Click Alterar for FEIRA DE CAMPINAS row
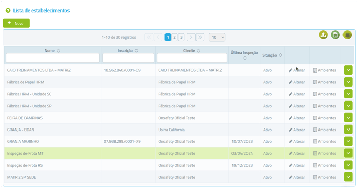The width and height of the screenshot is (357, 187). coord(297,118)
